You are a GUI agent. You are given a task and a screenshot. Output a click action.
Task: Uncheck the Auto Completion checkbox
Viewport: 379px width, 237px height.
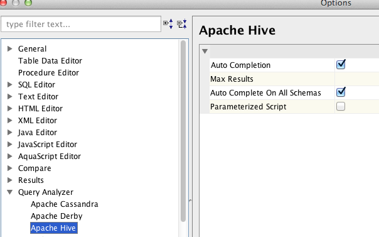pos(341,64)
